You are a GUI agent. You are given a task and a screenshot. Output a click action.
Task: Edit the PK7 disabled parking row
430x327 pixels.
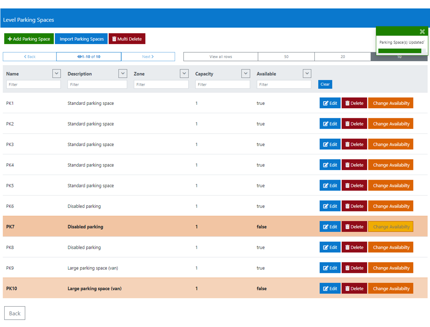(x=330, y=227)
